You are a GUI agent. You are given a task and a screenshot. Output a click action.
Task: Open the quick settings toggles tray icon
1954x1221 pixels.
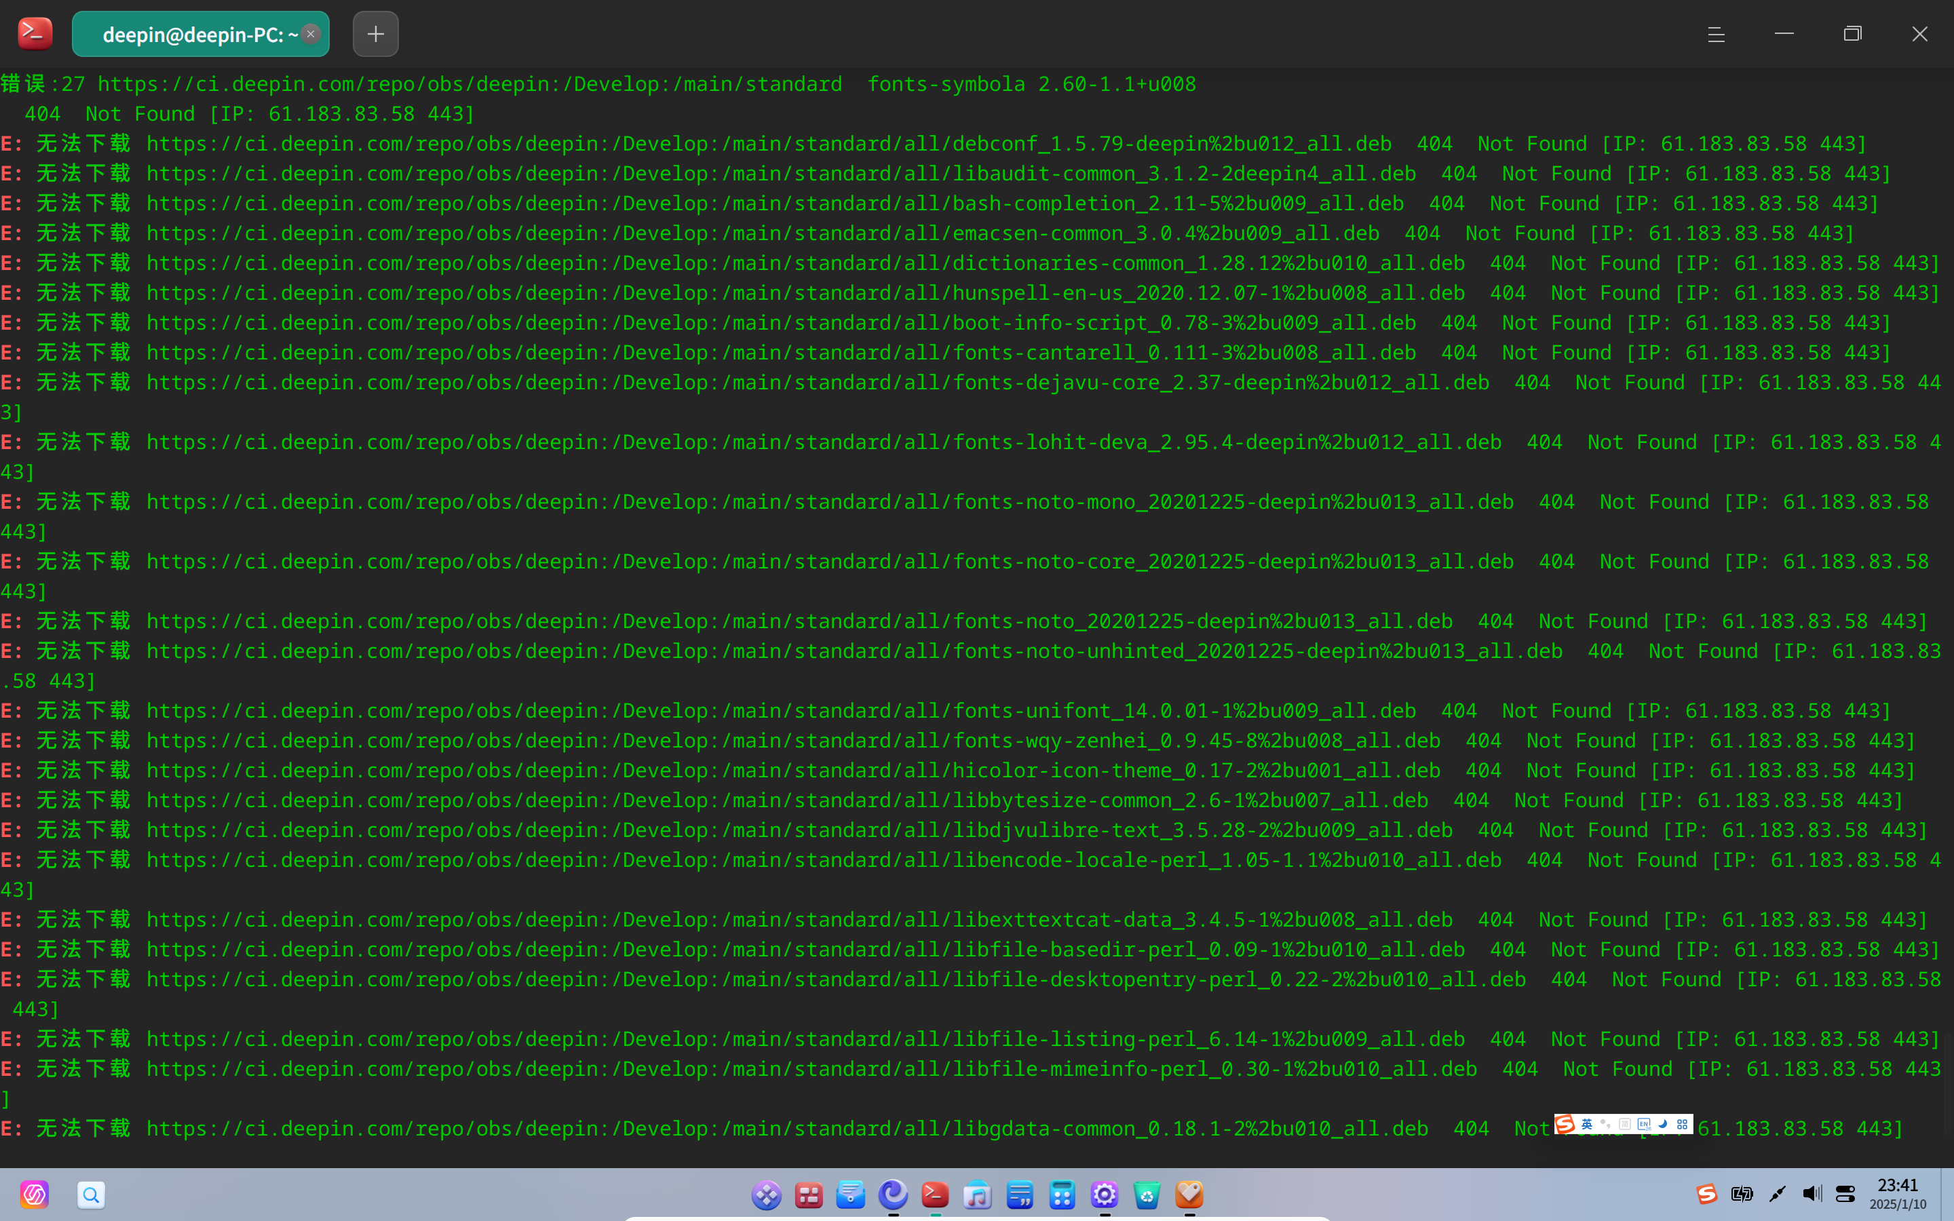(1846, 1194)
